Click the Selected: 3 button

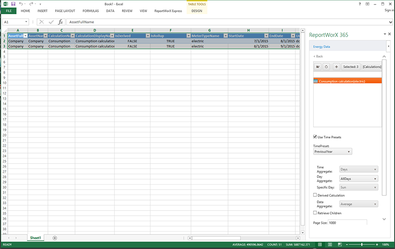point(351,67)
